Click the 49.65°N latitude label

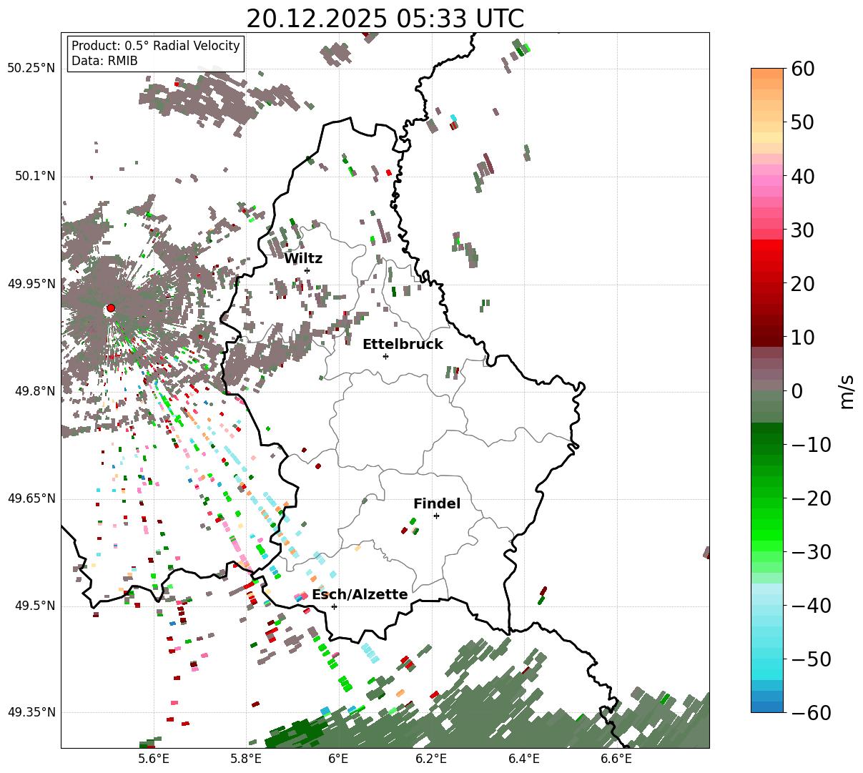pos(31,498)
